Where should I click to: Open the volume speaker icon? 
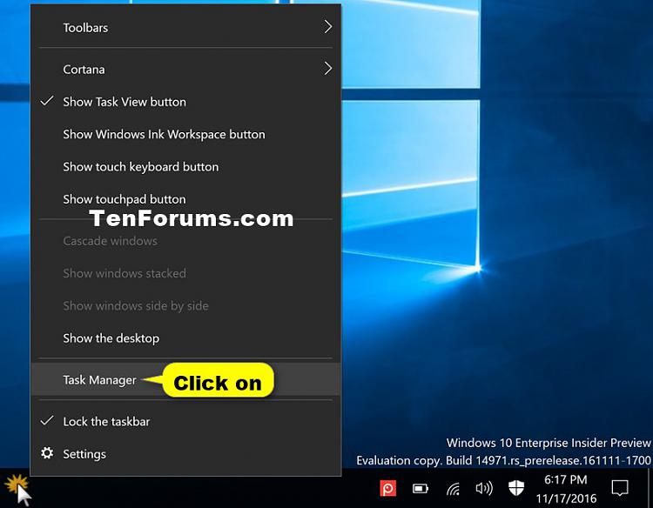tap(484, 488)
